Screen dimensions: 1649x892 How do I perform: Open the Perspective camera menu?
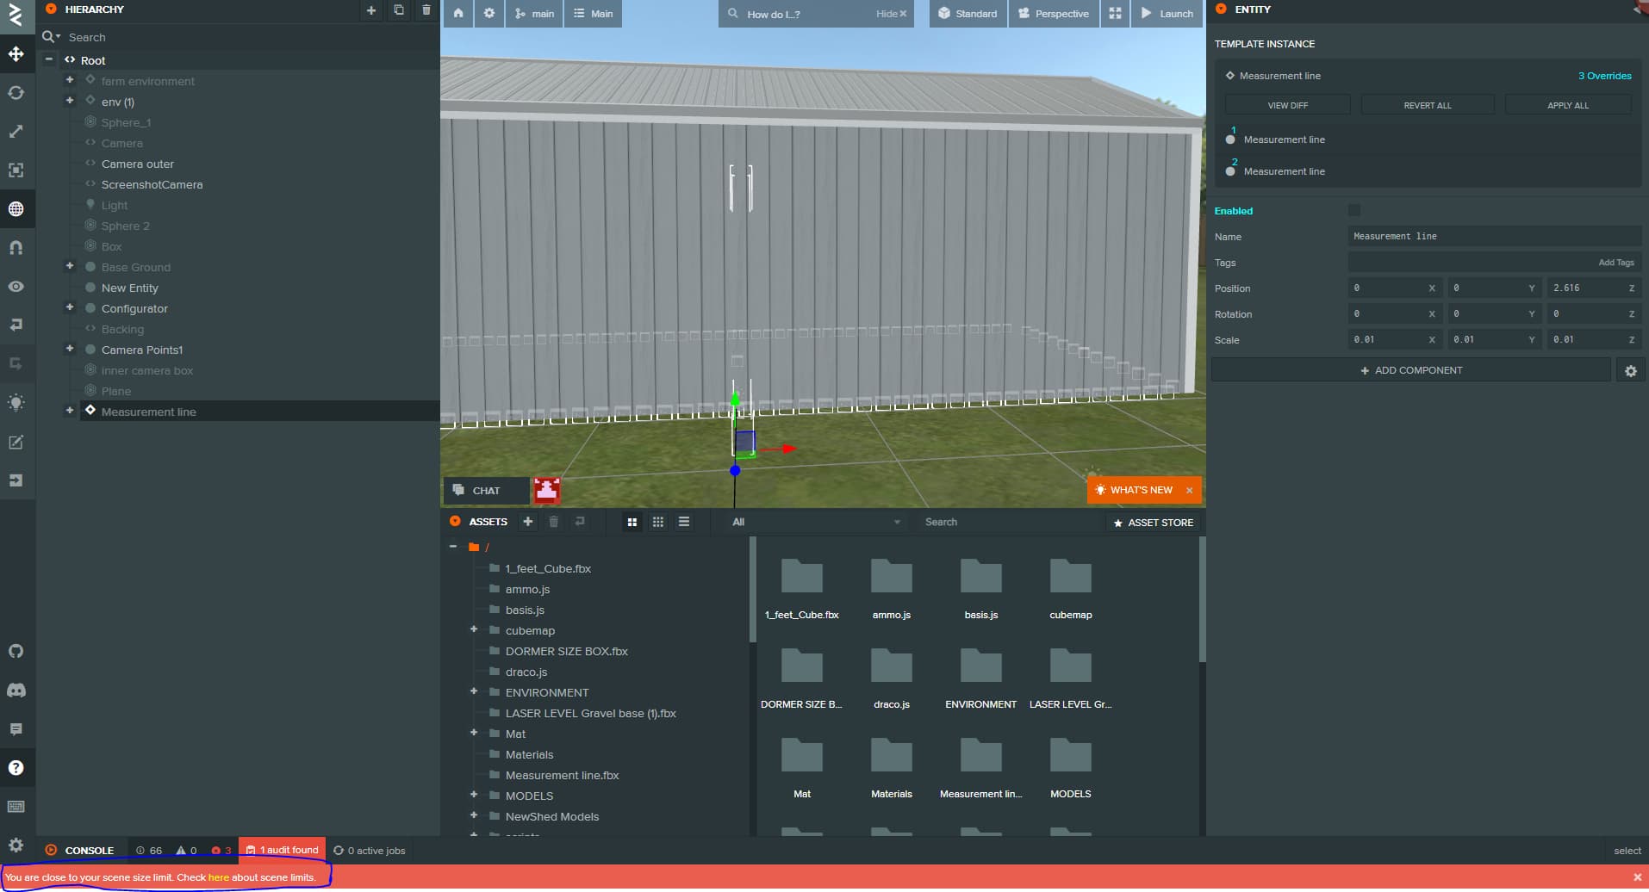(x=1054, y=14)
